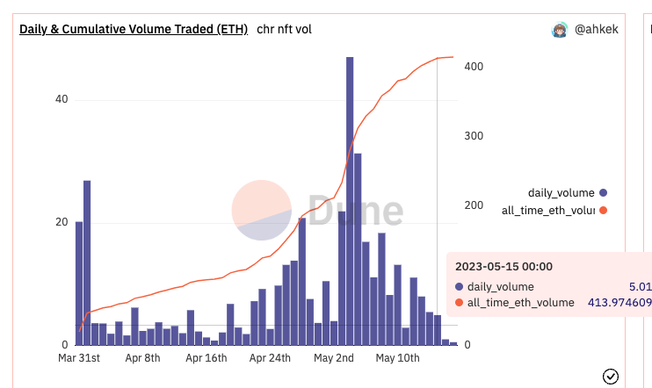Toggle the all_time_eth_volume series in legend
The width and height of the screenshot is (652, 388).
coord(548,211)
